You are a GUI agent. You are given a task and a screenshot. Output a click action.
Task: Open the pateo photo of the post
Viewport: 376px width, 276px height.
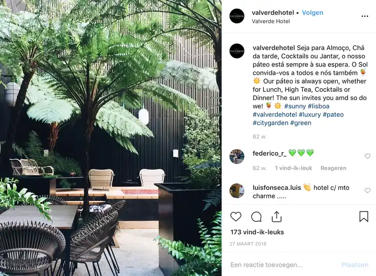[x=111, y=138]
